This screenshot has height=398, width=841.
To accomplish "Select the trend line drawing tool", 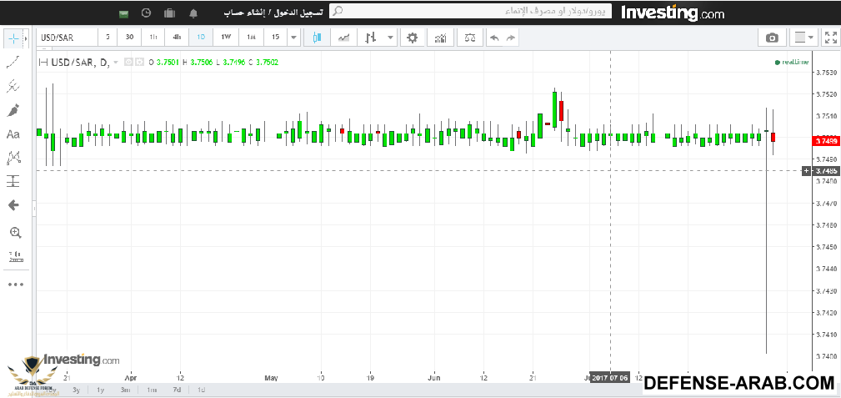I will 13,63.
